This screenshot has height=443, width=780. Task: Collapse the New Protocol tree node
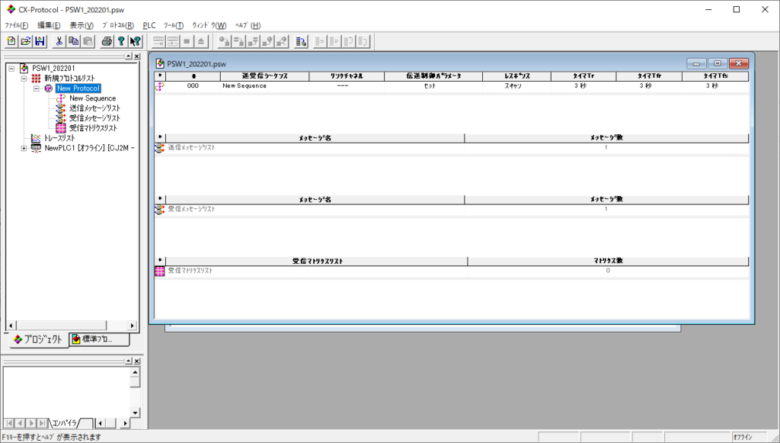tap(37, 88)
